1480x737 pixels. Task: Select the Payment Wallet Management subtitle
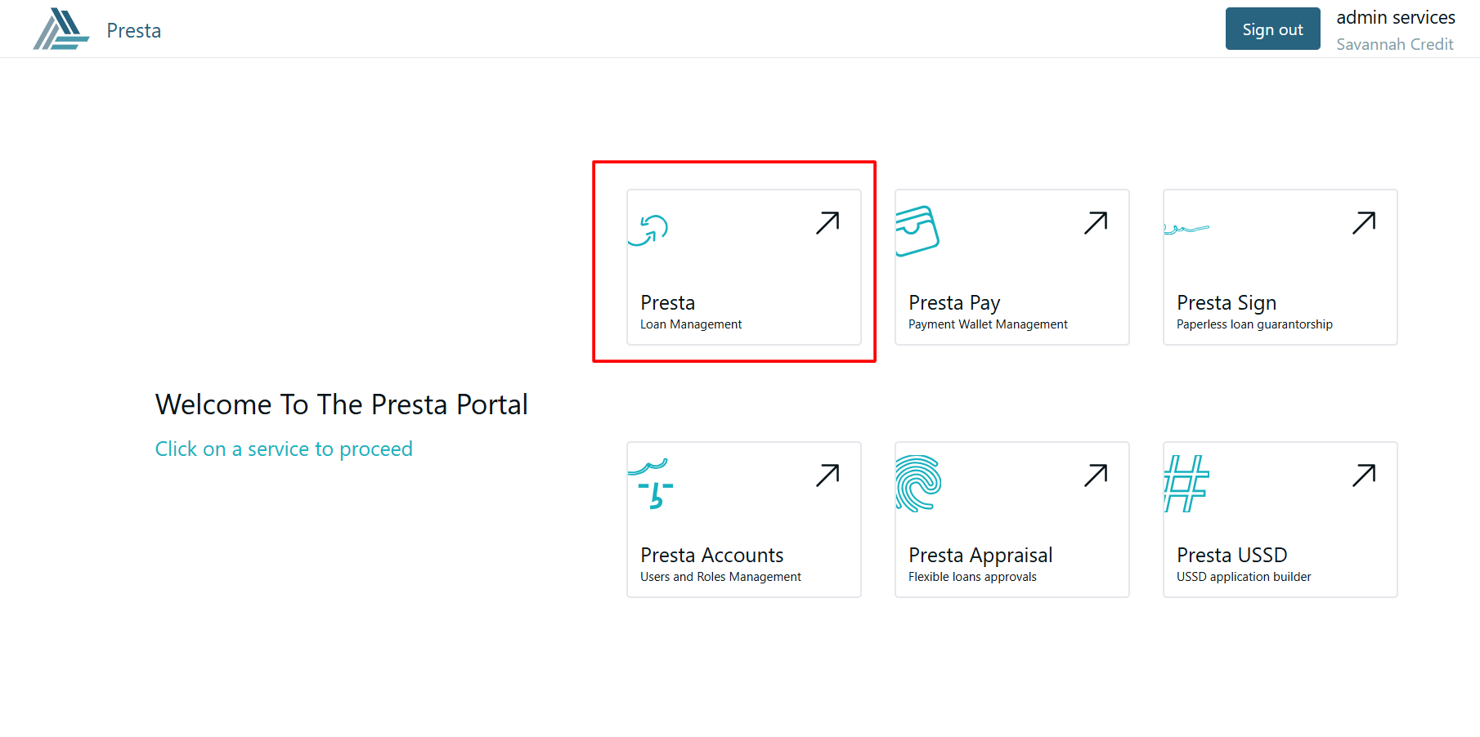(988, 324)
